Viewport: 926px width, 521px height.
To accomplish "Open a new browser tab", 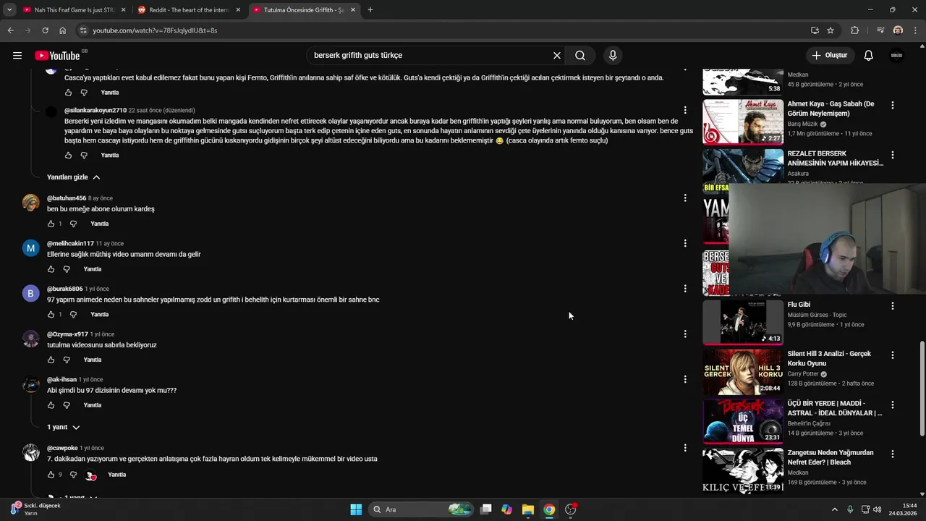I will 370,10.
